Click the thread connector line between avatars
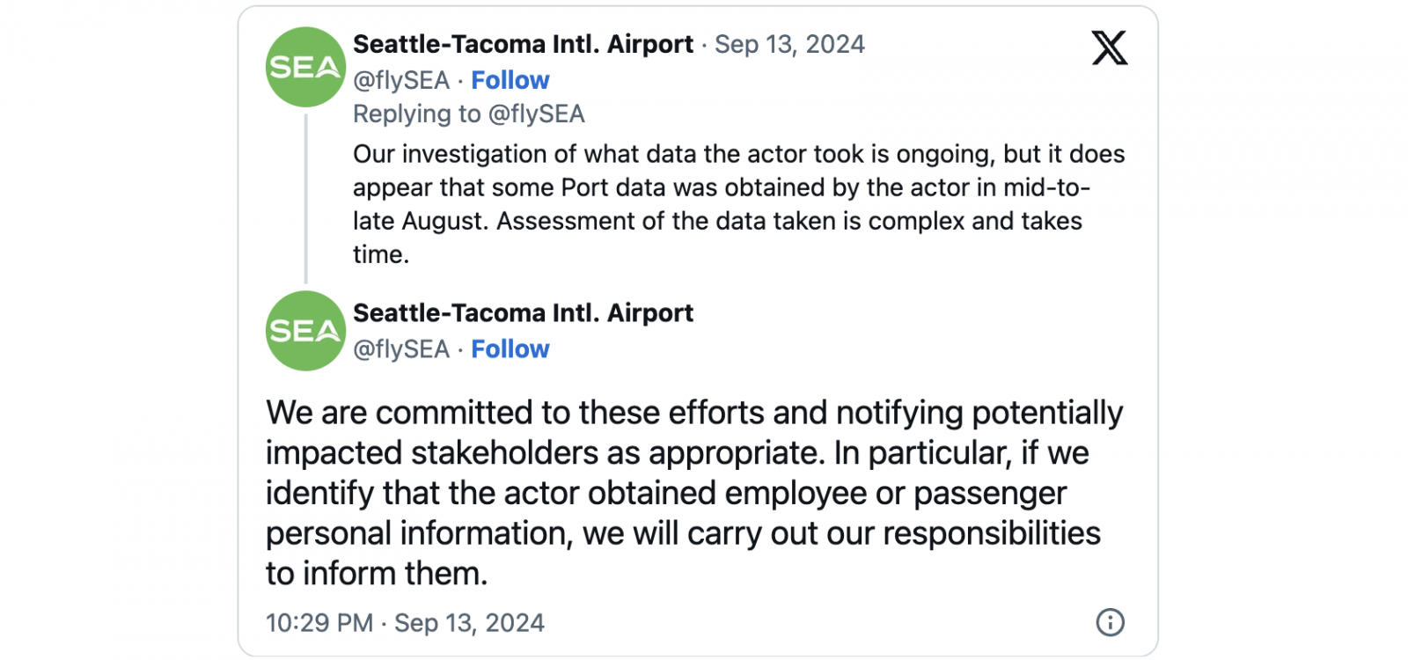This screenshot has width=1408, height=660. click(305, 198)
